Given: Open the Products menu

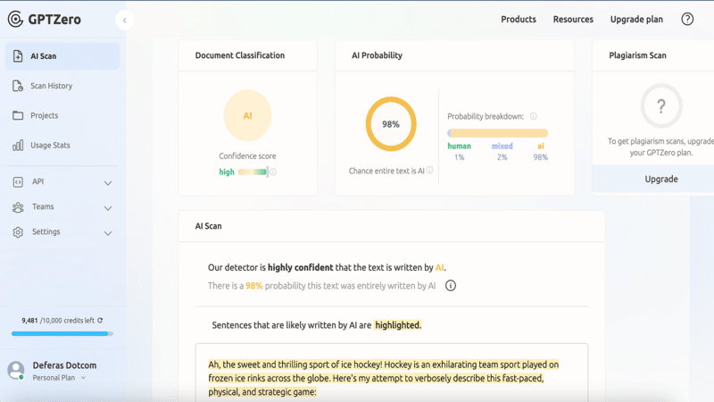Looking at the screenshot, I should tap(519, 19).
